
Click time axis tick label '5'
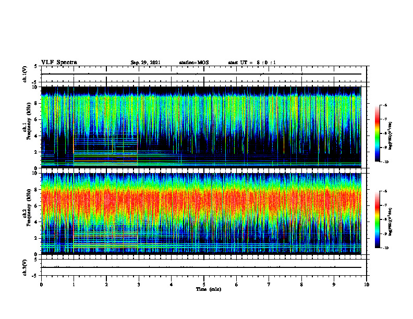pyautogui.click(x=204, y=285)
